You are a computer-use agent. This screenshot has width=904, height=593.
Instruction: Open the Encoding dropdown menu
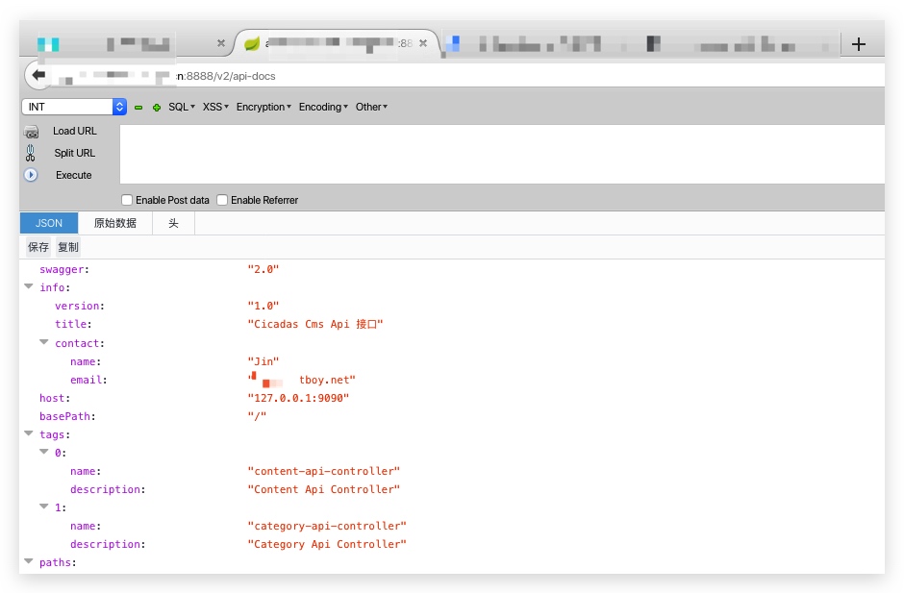pos(323,107)
